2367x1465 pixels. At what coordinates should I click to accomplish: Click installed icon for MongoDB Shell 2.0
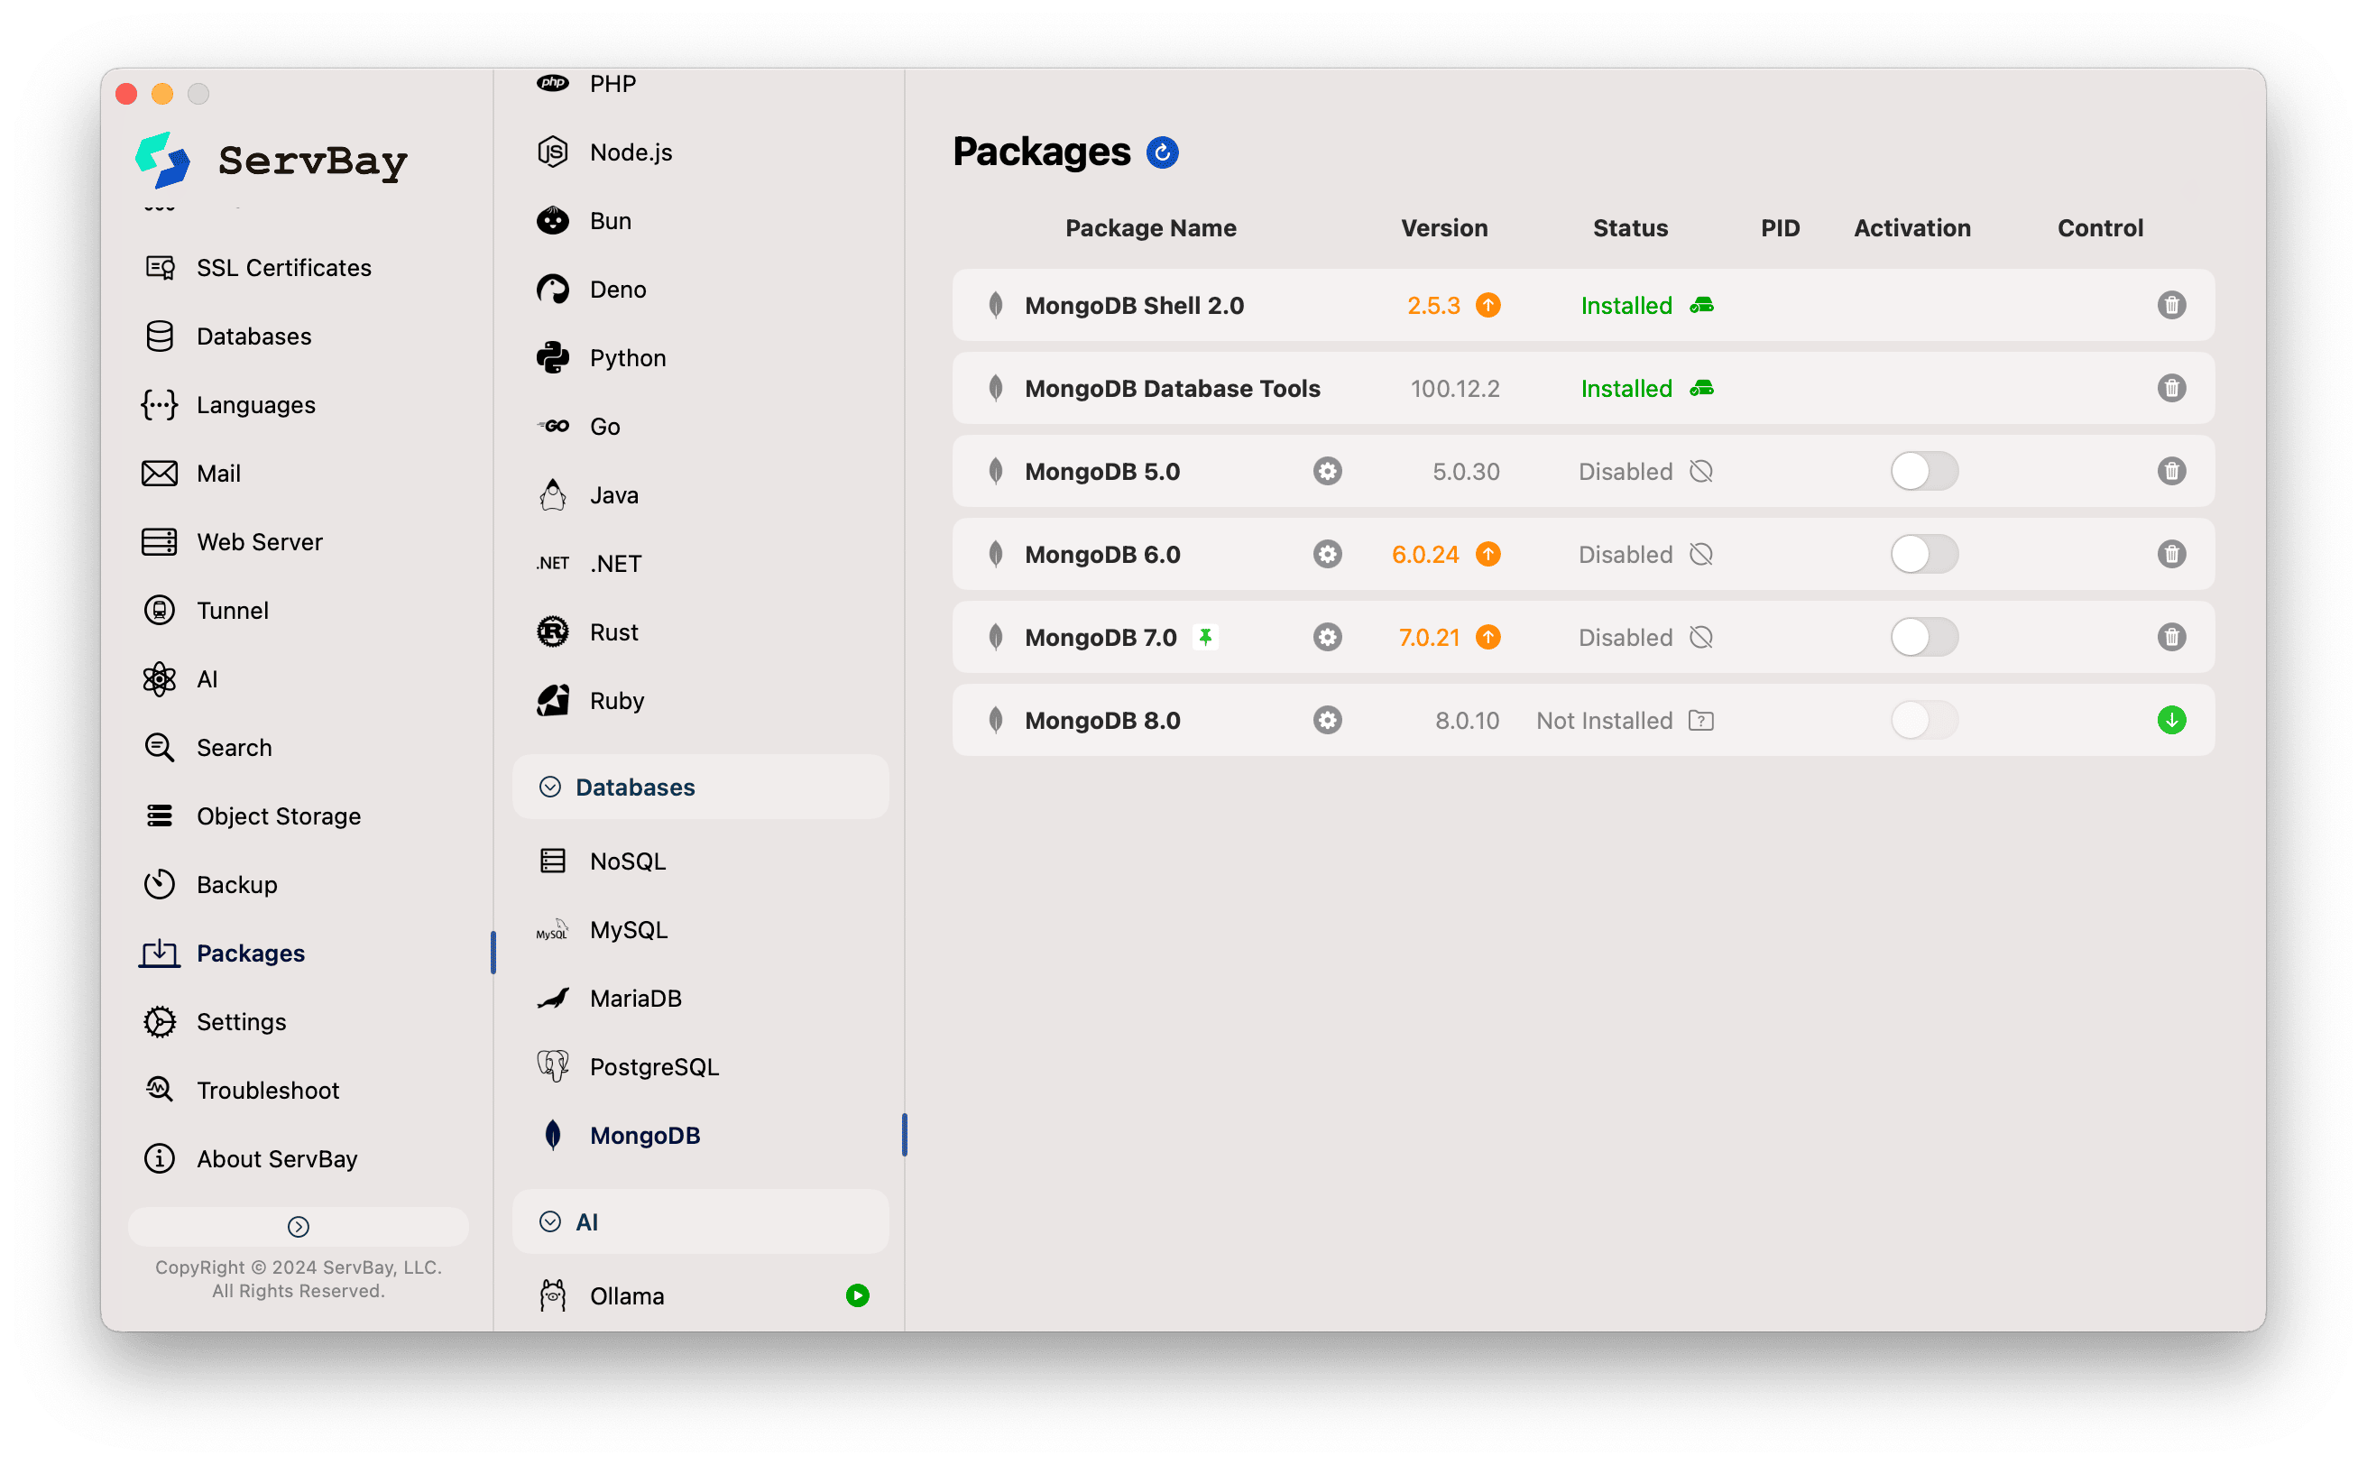1701,305
